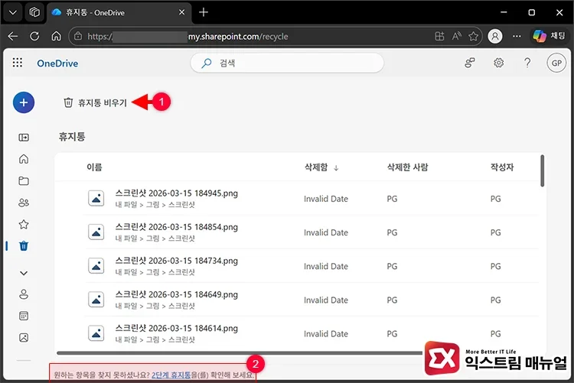Click the 삭제한 사람 column header

[407, 167]
